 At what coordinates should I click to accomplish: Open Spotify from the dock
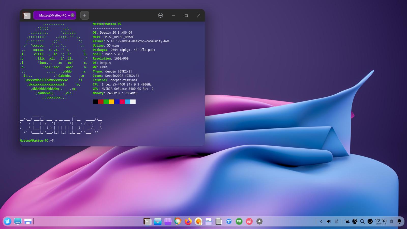[x=239, y=221]
